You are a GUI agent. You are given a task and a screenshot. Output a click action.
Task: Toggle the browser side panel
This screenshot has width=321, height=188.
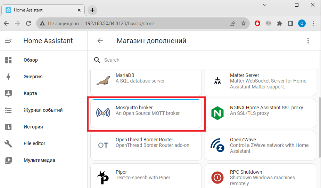(x=291, y=23)
